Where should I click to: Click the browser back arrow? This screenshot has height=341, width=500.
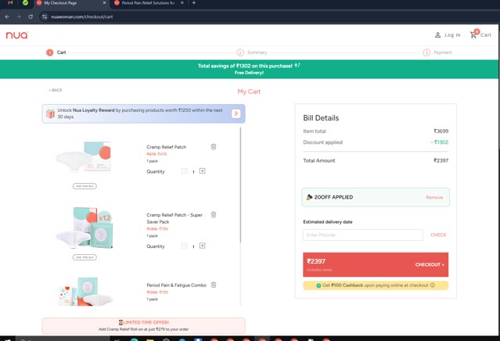7,16
